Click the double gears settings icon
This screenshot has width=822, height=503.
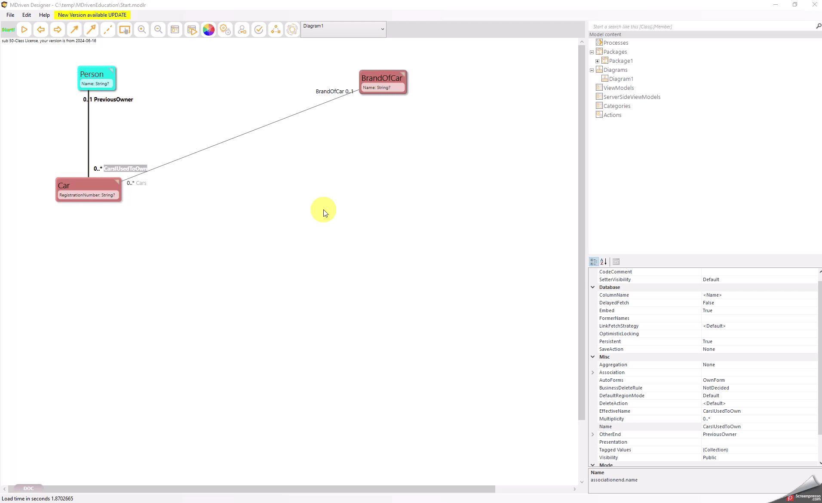(x=225, y=30)
